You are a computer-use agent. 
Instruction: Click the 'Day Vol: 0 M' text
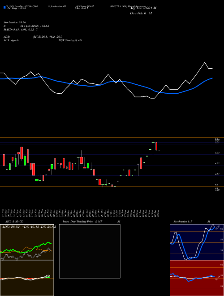[141, 13]
